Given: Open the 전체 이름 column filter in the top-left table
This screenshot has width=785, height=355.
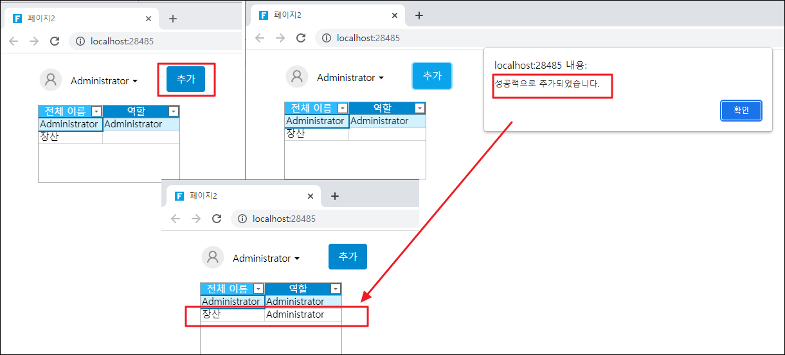Looking at the screenshot, I should coord(96,111).
